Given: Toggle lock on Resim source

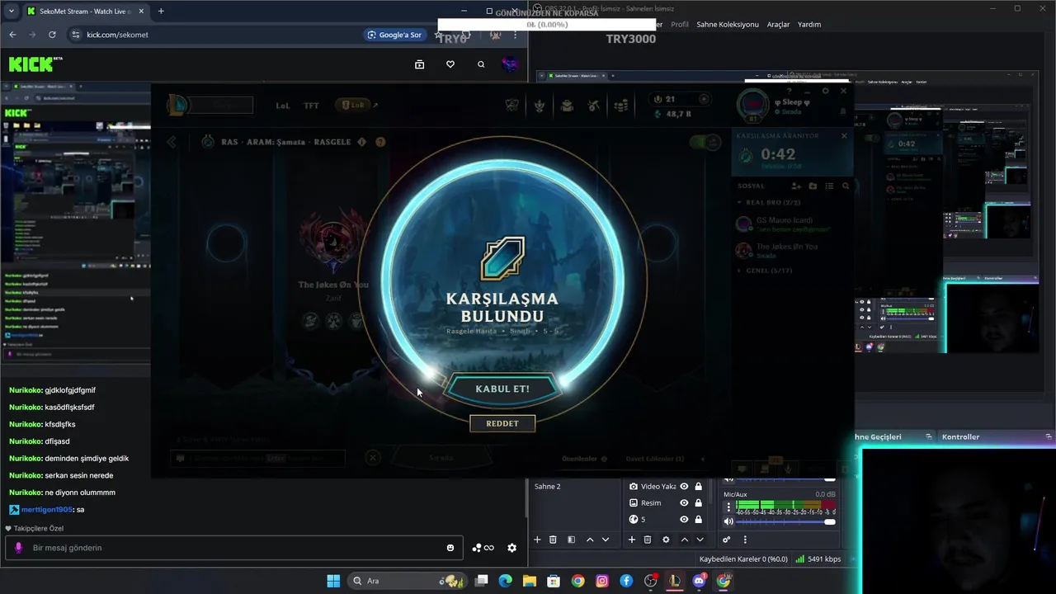Looking at the screenshot, I should click(699, 503).
